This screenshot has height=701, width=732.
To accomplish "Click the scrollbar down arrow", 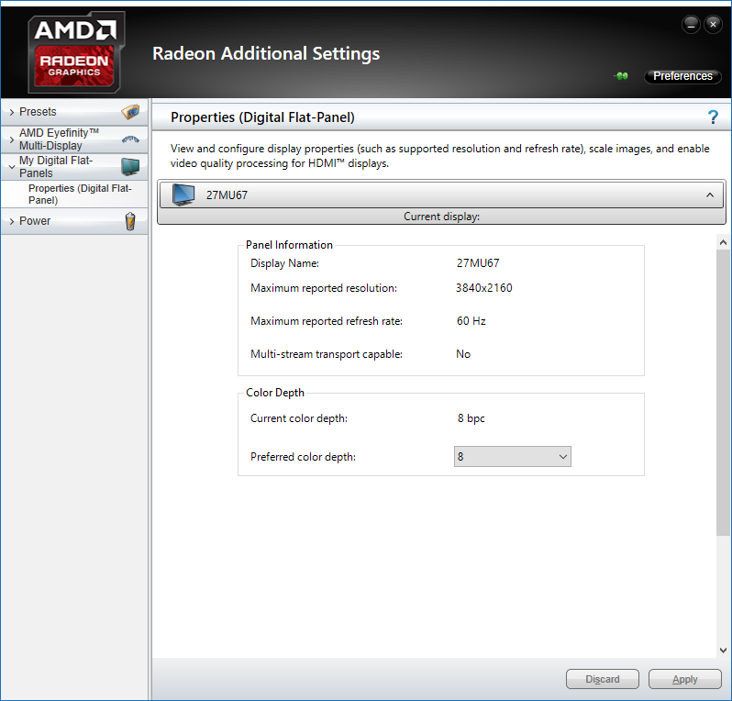I will point(723,651).
